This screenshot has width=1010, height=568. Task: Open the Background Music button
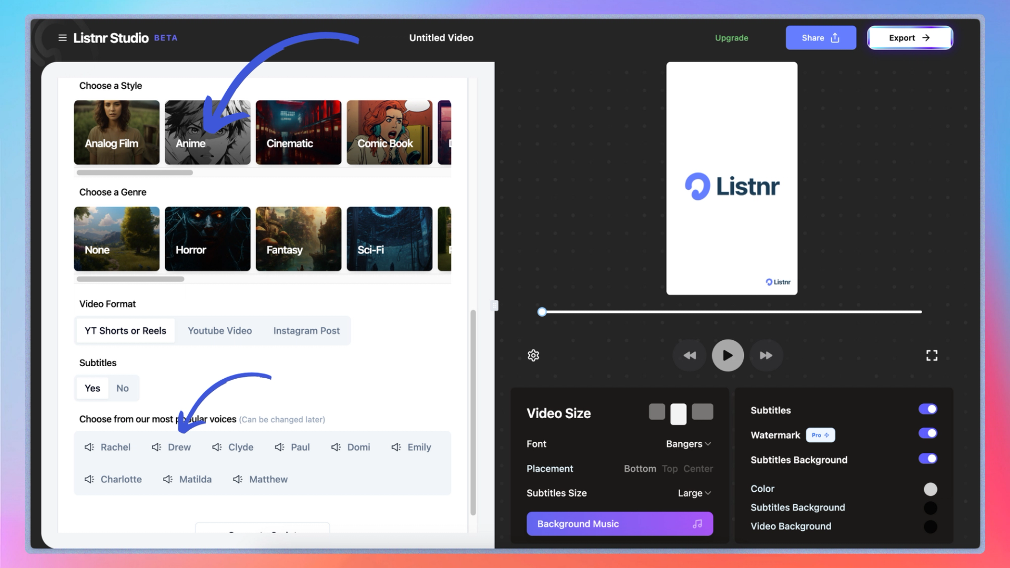(x=619, y=524)
